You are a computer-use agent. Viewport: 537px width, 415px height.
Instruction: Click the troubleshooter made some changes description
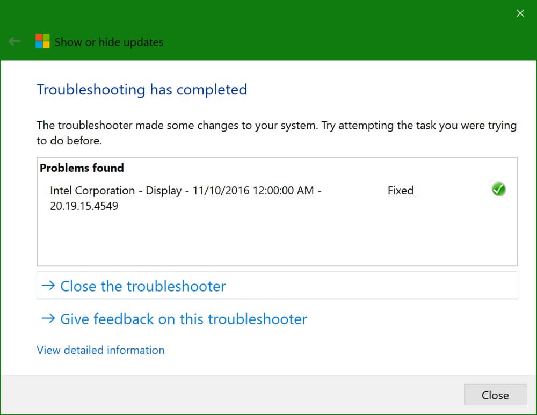coord(277,133)
